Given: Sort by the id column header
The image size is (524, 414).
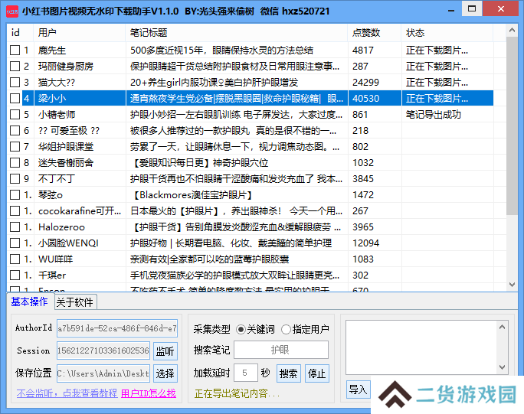Looking at the screenshot, I should (x=20, y=33).
